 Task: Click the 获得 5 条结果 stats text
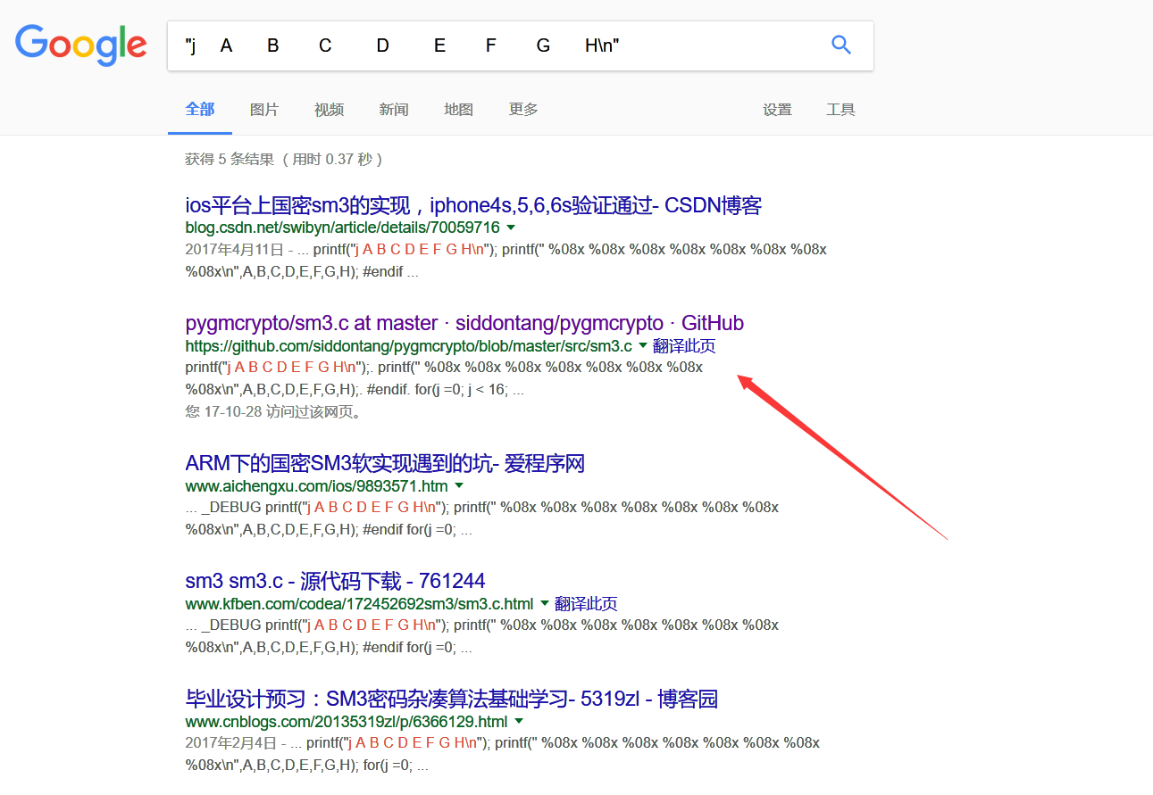284,159
